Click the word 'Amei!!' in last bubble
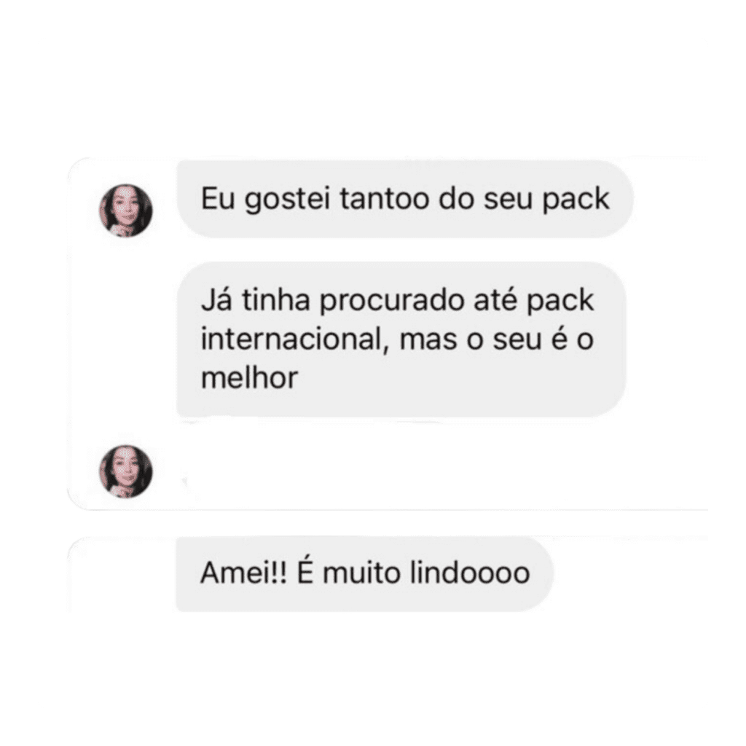This screenshot has width=746, height=746. [x=243, y=573]
